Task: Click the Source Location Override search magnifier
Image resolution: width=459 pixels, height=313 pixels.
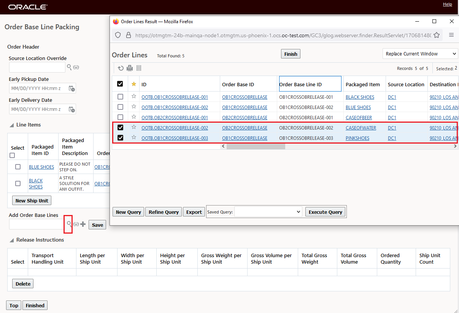Action: point(69,67)
